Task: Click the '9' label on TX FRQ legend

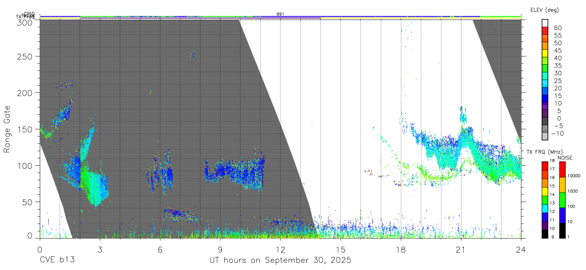Action: [554, 237]
